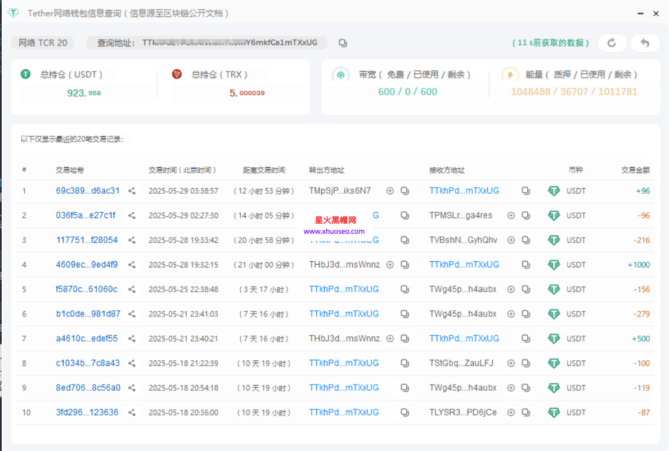
Task: Share transaction a4610c...edef55
Action: [132, 339]
